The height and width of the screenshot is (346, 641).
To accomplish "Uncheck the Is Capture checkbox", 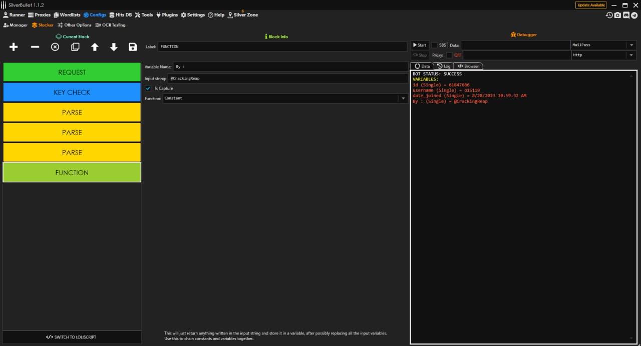I will (148, 89).
